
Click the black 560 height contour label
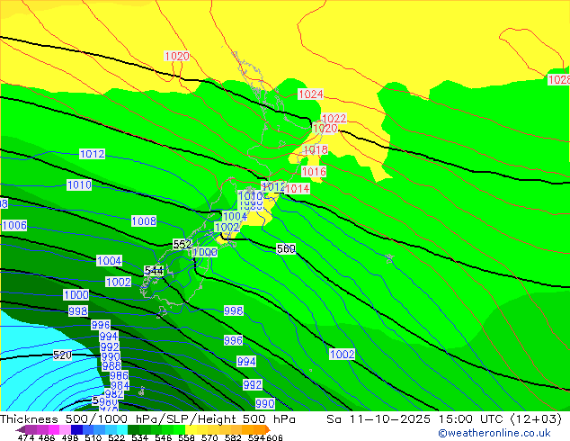coord(286,249)
